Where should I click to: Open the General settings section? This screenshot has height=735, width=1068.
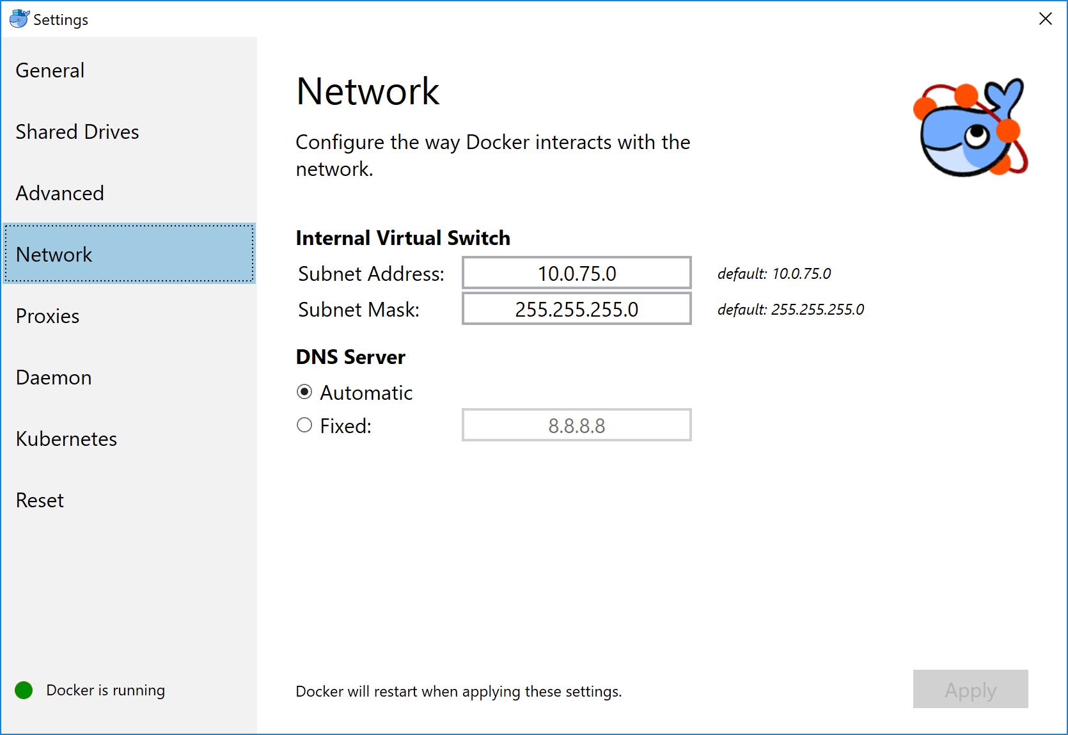[x=50, y=70]
